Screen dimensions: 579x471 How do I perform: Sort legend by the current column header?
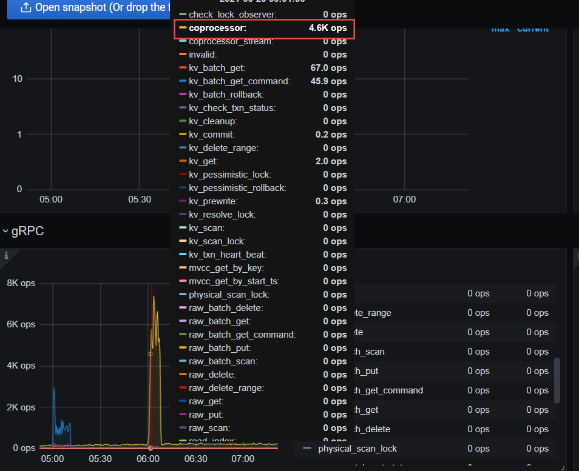click(533, 29)
